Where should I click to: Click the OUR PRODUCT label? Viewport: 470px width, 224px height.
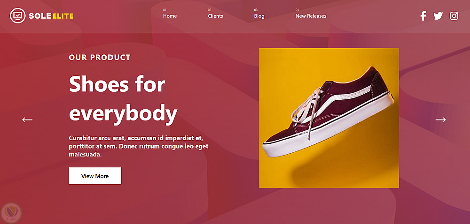(x=100, y=58)
